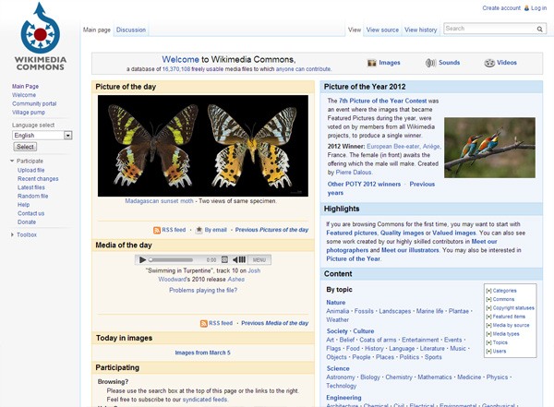Image resolution: width=554 pixels, height=407 pixels.
Task: Switch to the Main page tab
Action: [97, 30]
